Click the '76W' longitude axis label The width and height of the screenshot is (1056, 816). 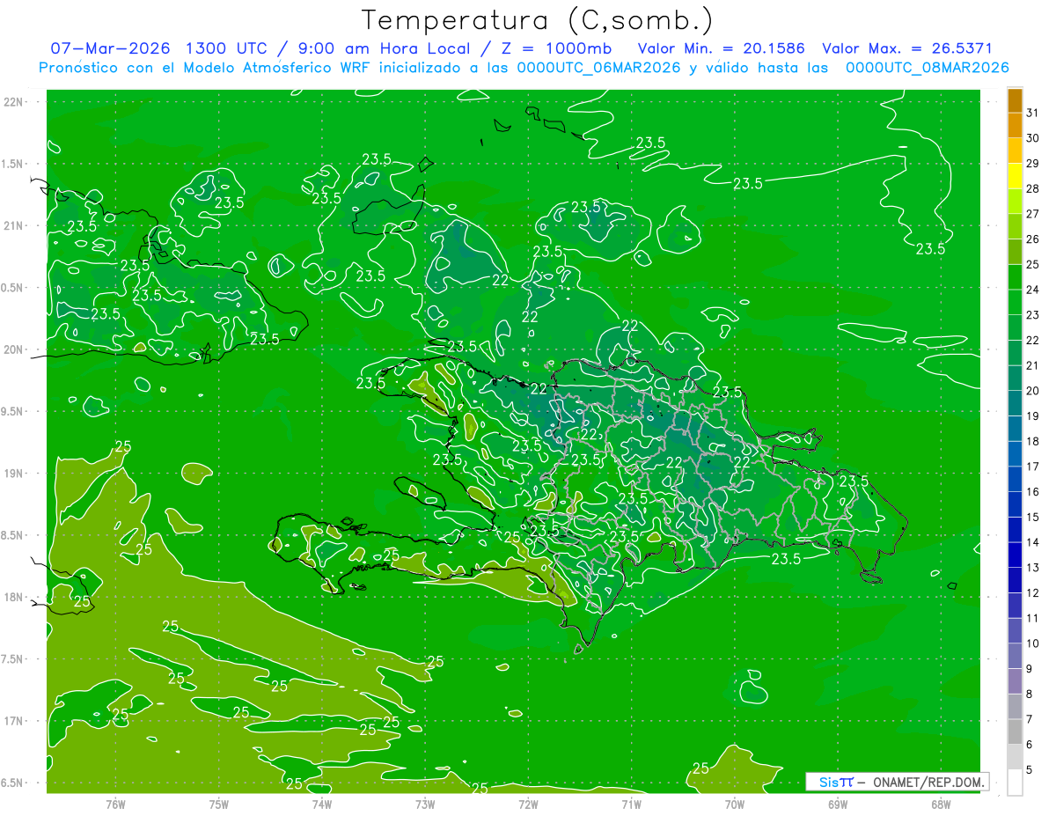point(115,804)
